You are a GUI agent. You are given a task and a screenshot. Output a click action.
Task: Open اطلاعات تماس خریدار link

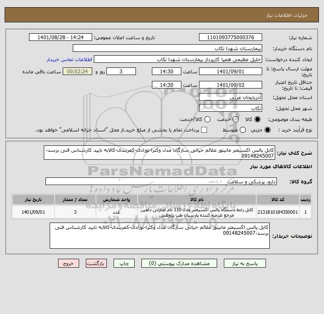tap(69, 59)
